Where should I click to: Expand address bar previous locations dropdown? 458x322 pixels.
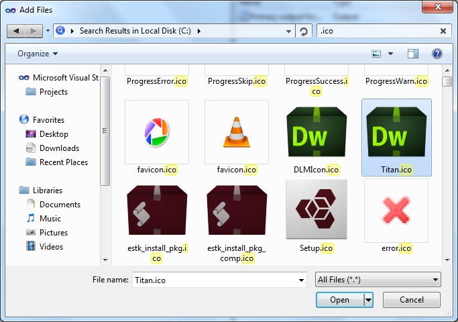point(288,31)
